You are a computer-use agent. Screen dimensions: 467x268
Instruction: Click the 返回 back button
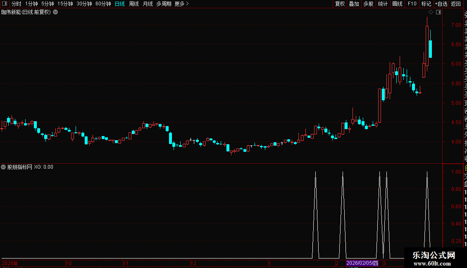click(x=456, y=4)
